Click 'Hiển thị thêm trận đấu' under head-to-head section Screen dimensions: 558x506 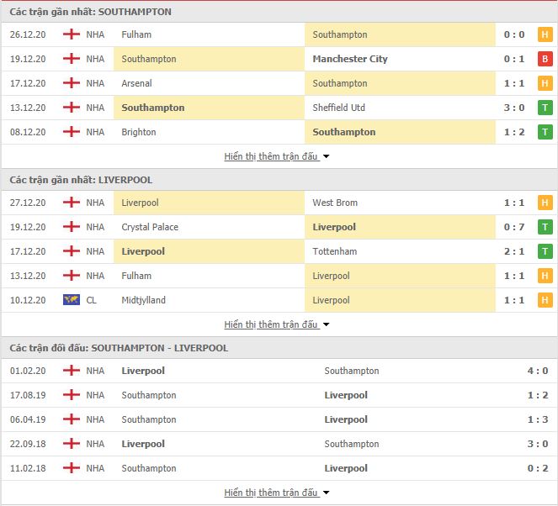click(271, 493)
